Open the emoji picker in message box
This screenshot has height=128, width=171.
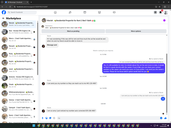point(161,118)
